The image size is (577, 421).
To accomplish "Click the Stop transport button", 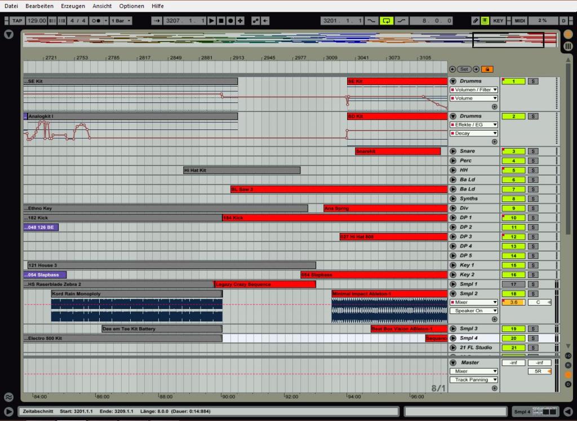I will point(221,21).
